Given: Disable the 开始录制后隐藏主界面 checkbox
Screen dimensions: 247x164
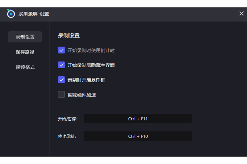Looking at the screenshot, I should point(61,65).
